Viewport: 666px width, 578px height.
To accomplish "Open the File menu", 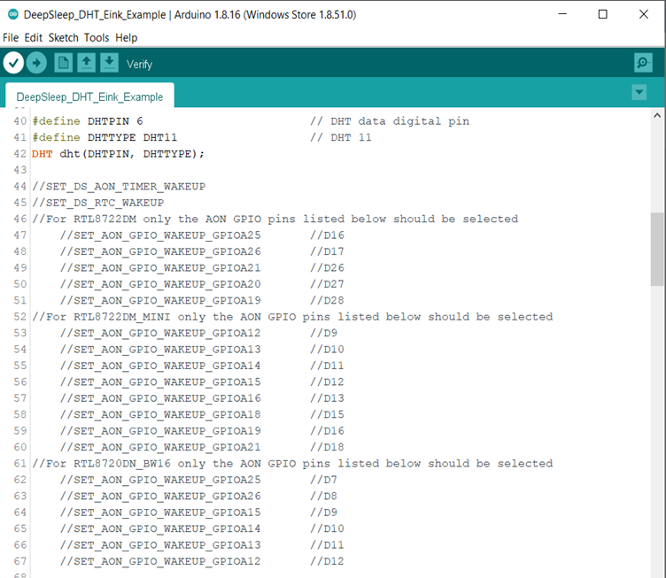I will point(11,38).
